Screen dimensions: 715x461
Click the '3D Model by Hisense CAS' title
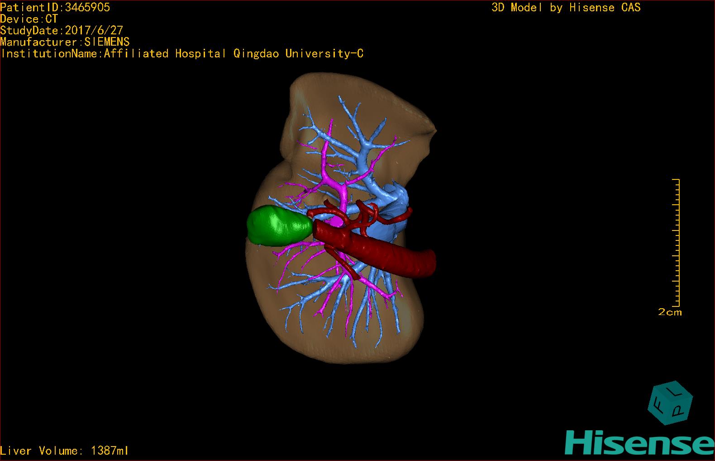tap(566, 8)
